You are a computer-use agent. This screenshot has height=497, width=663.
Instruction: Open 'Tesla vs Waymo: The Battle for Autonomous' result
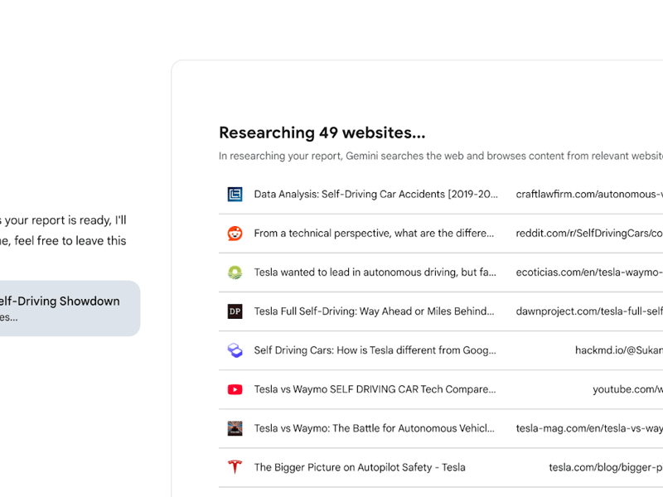375,428
